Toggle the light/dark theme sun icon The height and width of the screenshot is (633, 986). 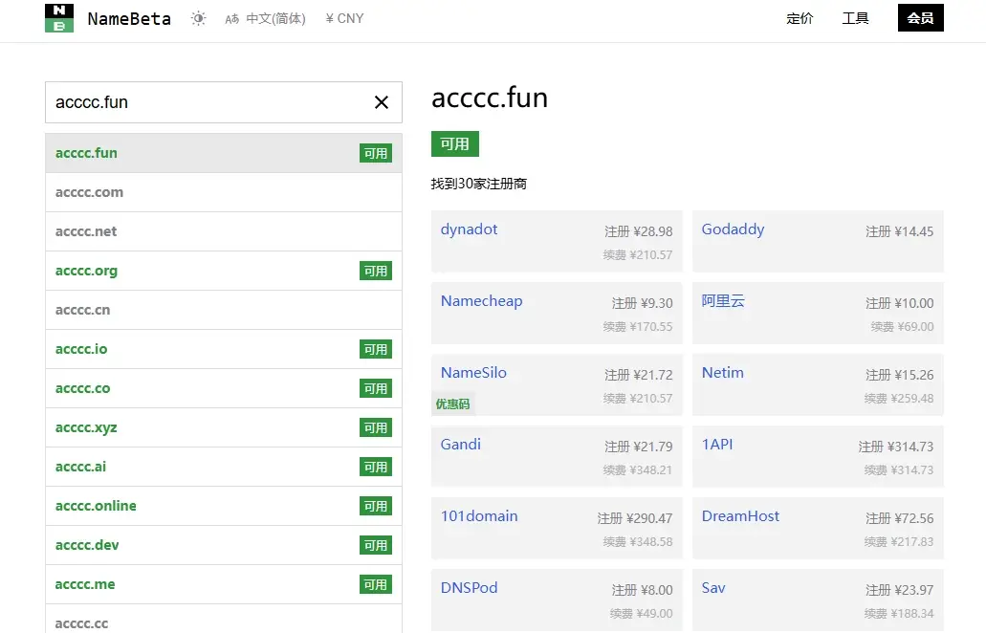pyautogui.click(x=199, y=18)
